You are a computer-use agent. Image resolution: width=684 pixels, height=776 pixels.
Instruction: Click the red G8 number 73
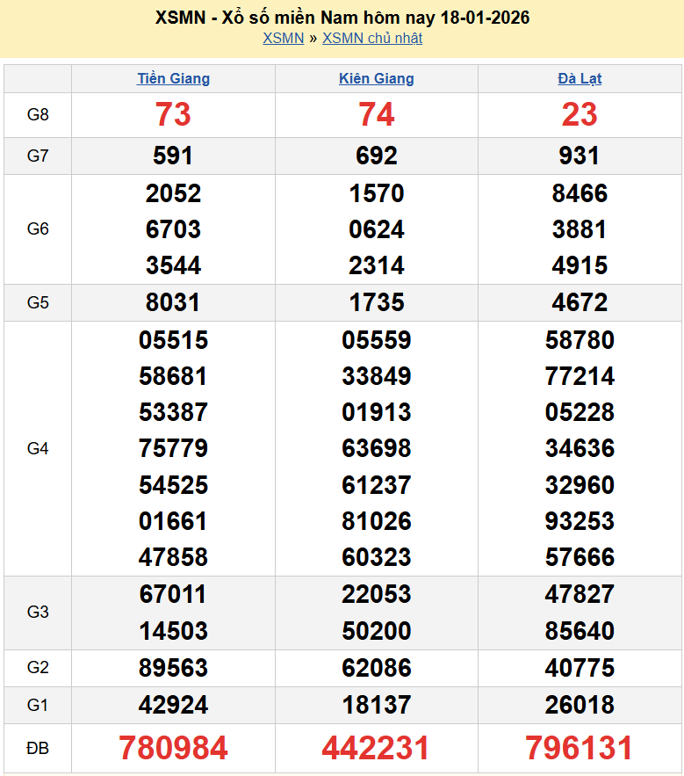point(173,114)
